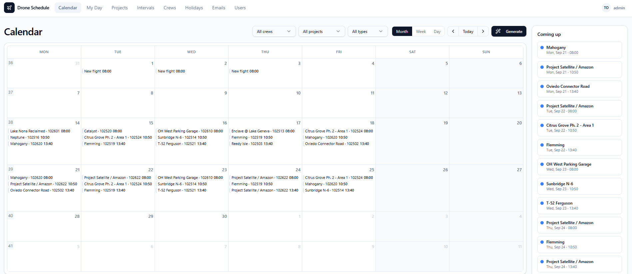This screenshot has height=274, width=632.
Task: Open the Crews tab
Action: [170, 8]
